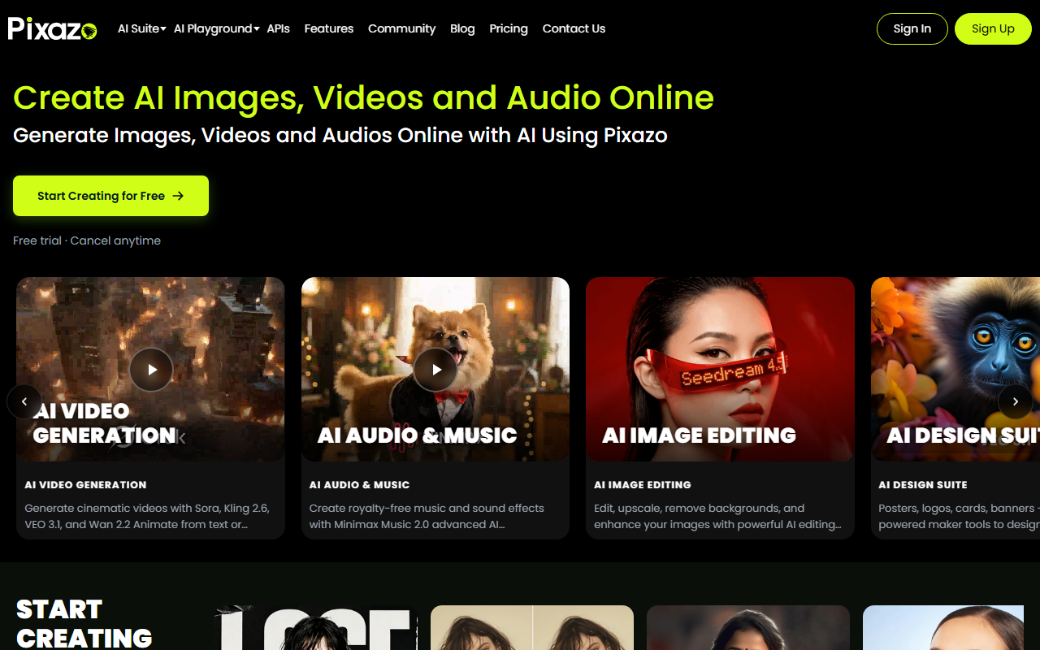This screenshot has height=650, width=1040.
Task: Select the small AI DESIGN SUITE caption
Action: [923, 485]
